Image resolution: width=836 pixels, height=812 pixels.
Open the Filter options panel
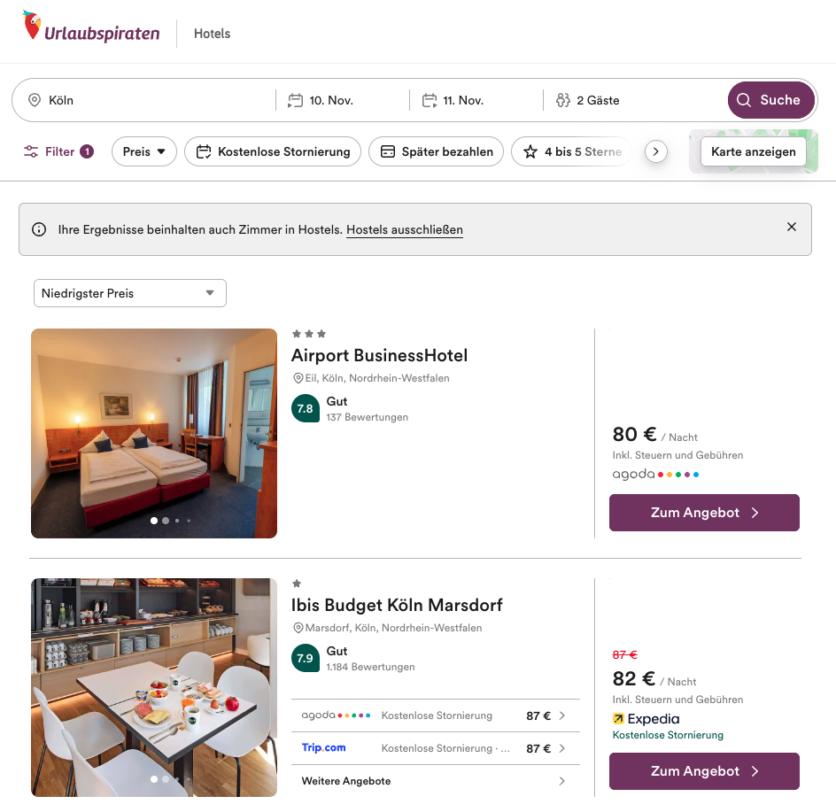58,151
